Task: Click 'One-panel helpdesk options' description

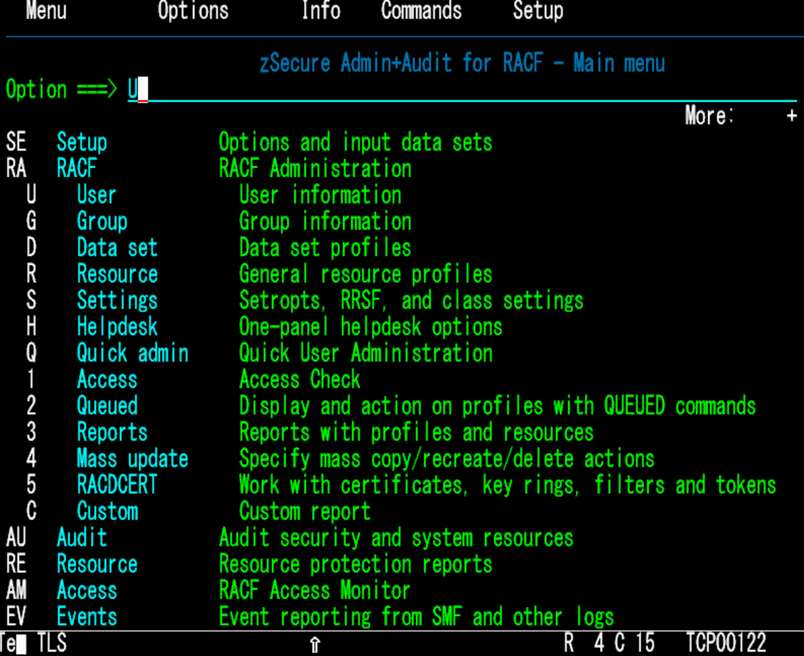Action: pyautogui.click(x=371, y=327)
